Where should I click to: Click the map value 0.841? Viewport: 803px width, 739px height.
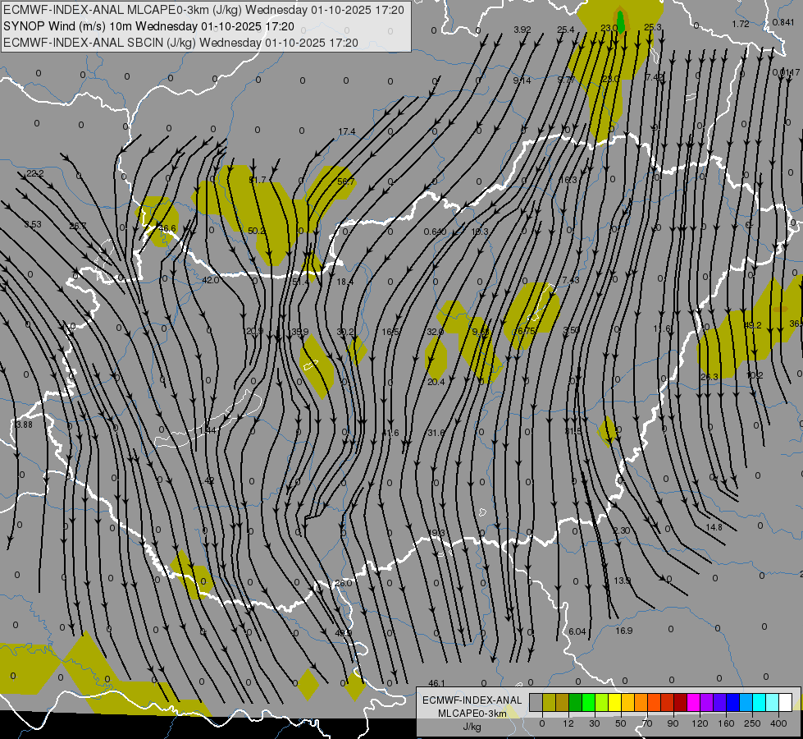pyautogui.click(x=783, y=22)
